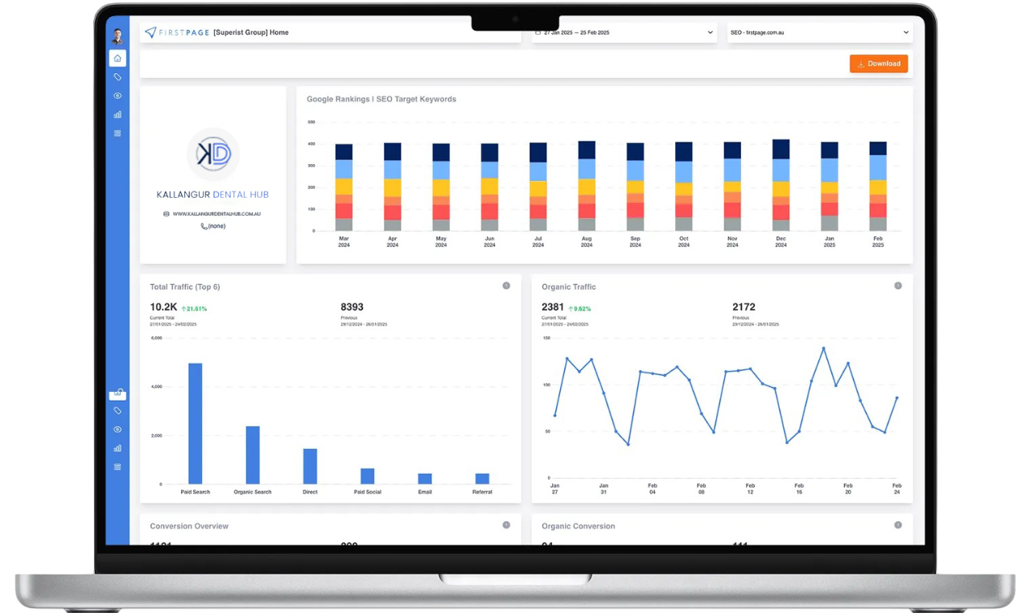Click the tag icon in the lower sidebar
Image resolution: width=1030 pixels, height=613 pixels.
click(117, 411)
